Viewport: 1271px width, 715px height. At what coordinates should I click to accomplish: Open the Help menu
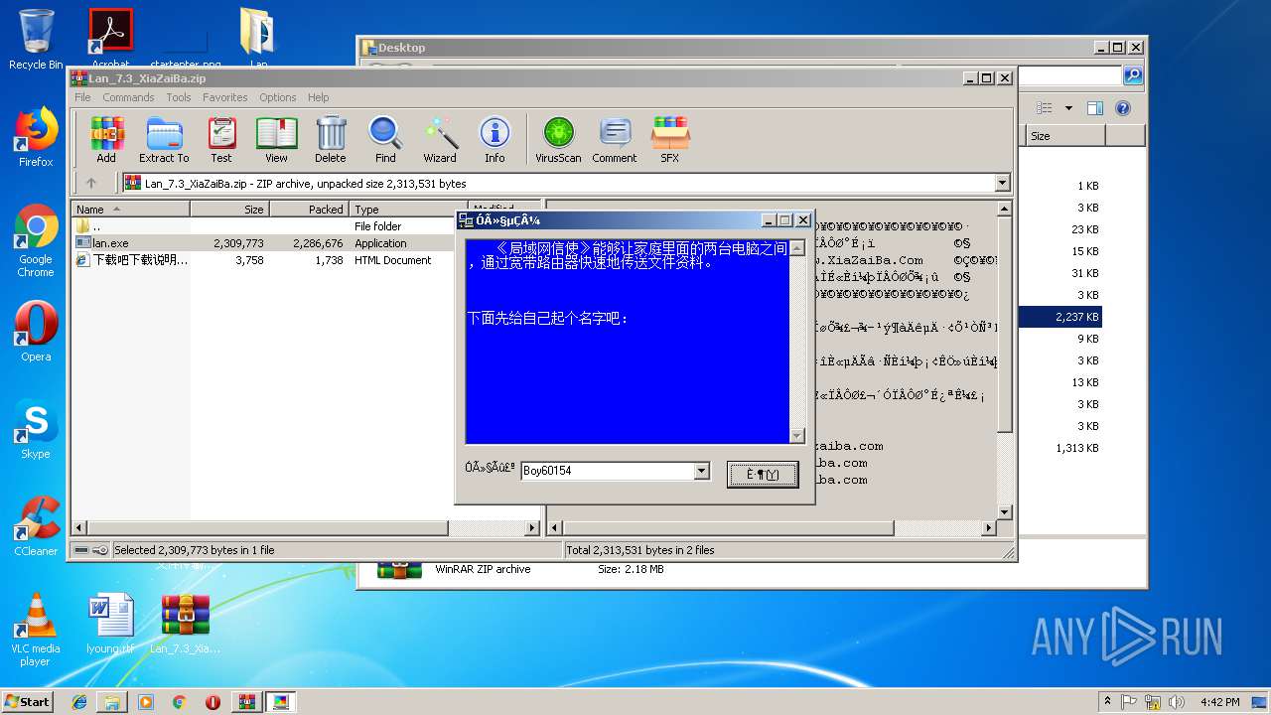pyautogui.click(x=318, y=97)
